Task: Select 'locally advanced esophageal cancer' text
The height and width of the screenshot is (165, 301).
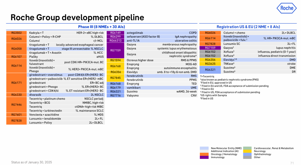Action: (x=80, y=45)
